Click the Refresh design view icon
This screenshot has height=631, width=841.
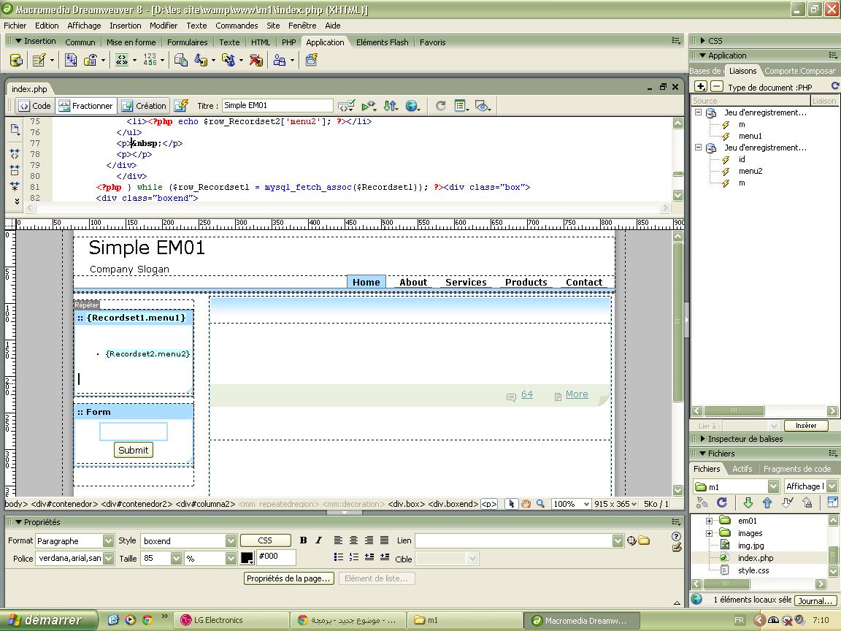point(440,106)
